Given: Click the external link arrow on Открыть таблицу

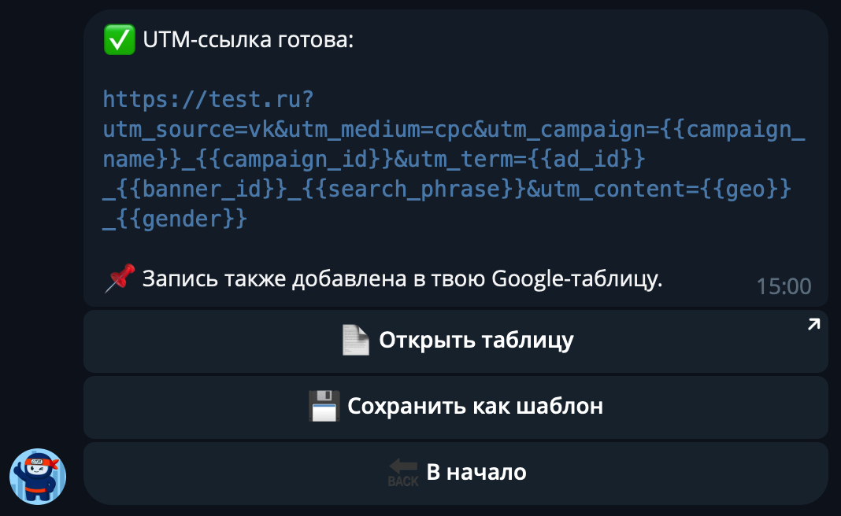Looking at the screenshot, I should tap(813, 322).
